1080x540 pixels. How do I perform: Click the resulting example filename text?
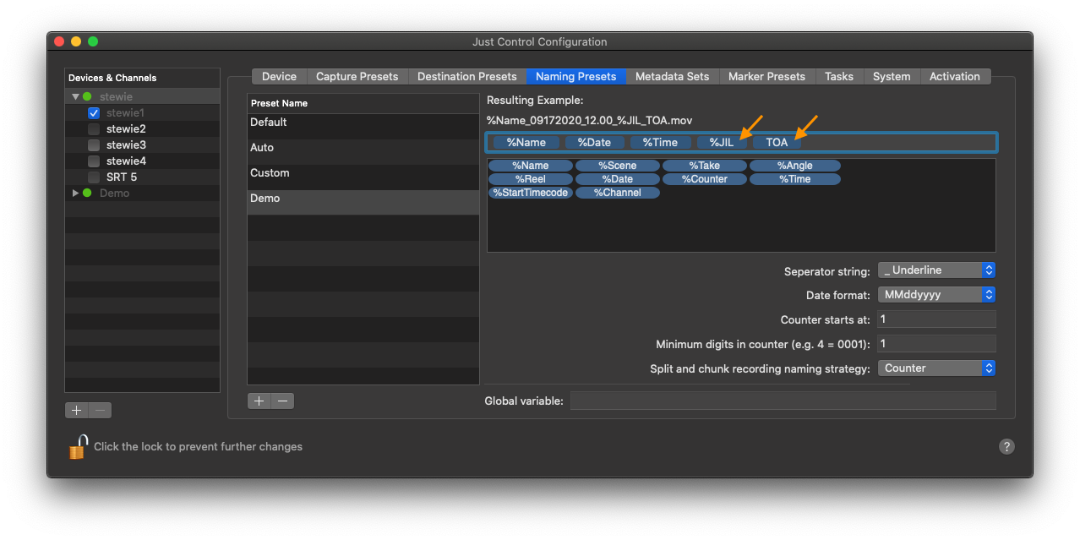[x=590, y=121]
